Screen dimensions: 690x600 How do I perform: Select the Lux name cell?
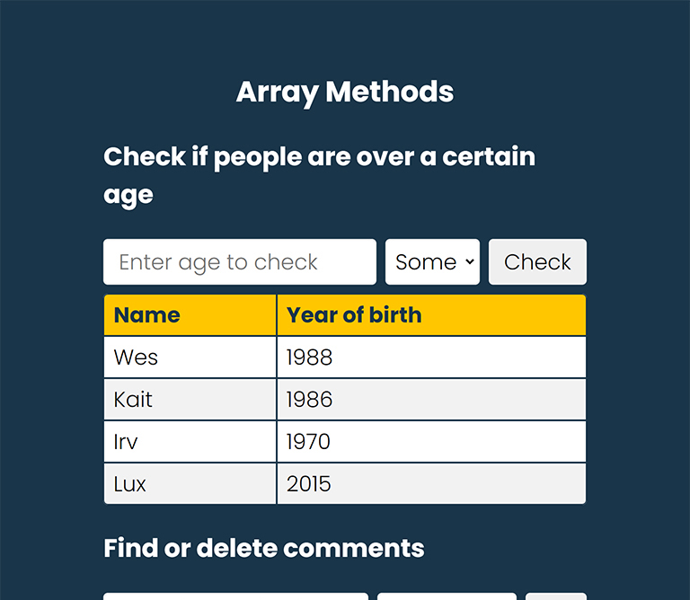[x=190, y=484]
